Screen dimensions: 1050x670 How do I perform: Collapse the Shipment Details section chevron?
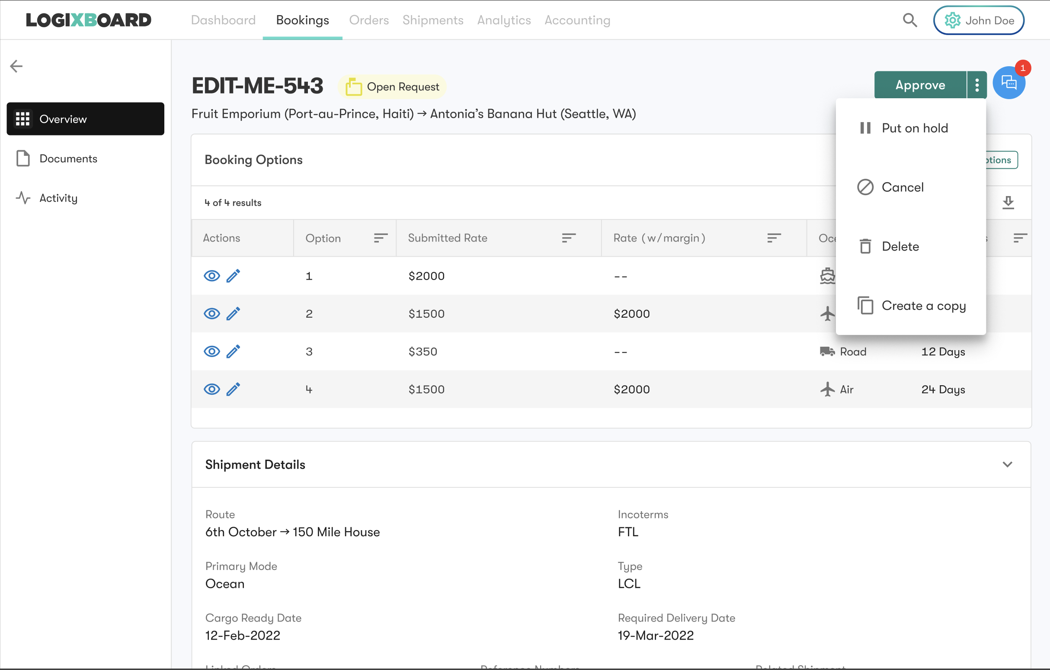click(x=1007, y=464)
